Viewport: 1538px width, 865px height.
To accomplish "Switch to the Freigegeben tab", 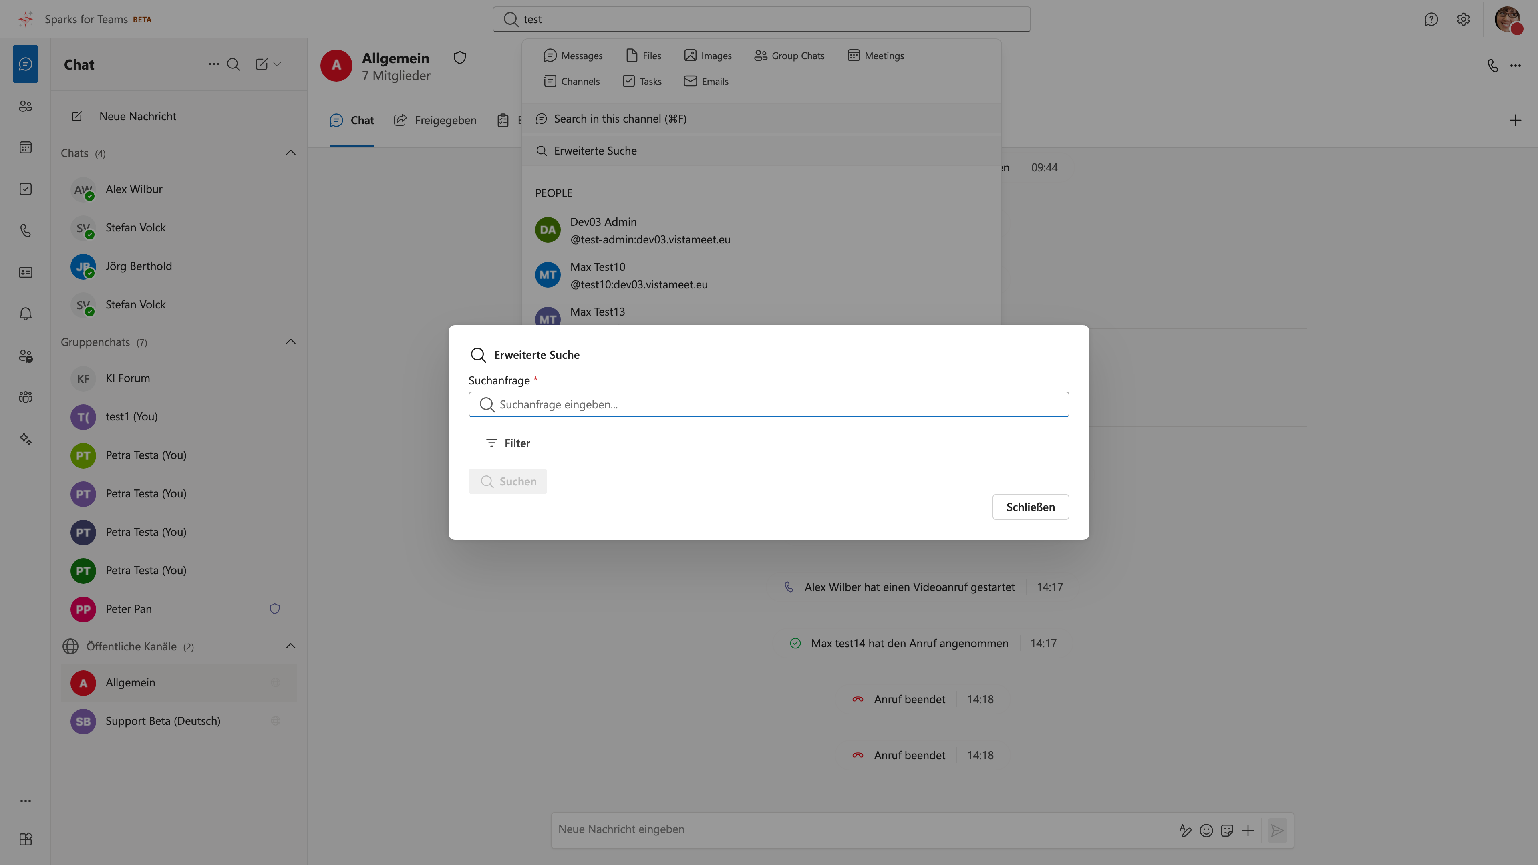I will 435,120.
